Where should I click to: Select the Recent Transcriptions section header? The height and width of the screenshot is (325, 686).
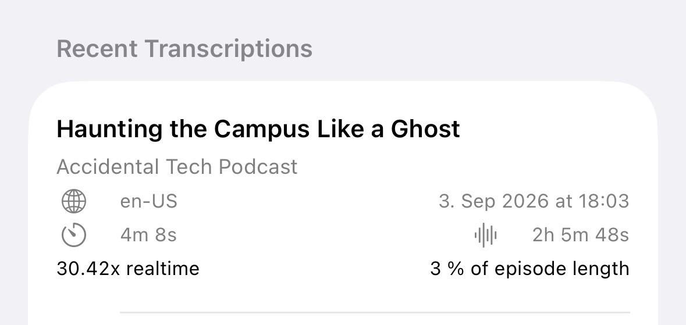tap(184, 49)
